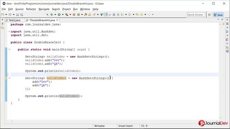Click the Save icon in the toolbar
The image size is (230, 129).
coord(18,15)
